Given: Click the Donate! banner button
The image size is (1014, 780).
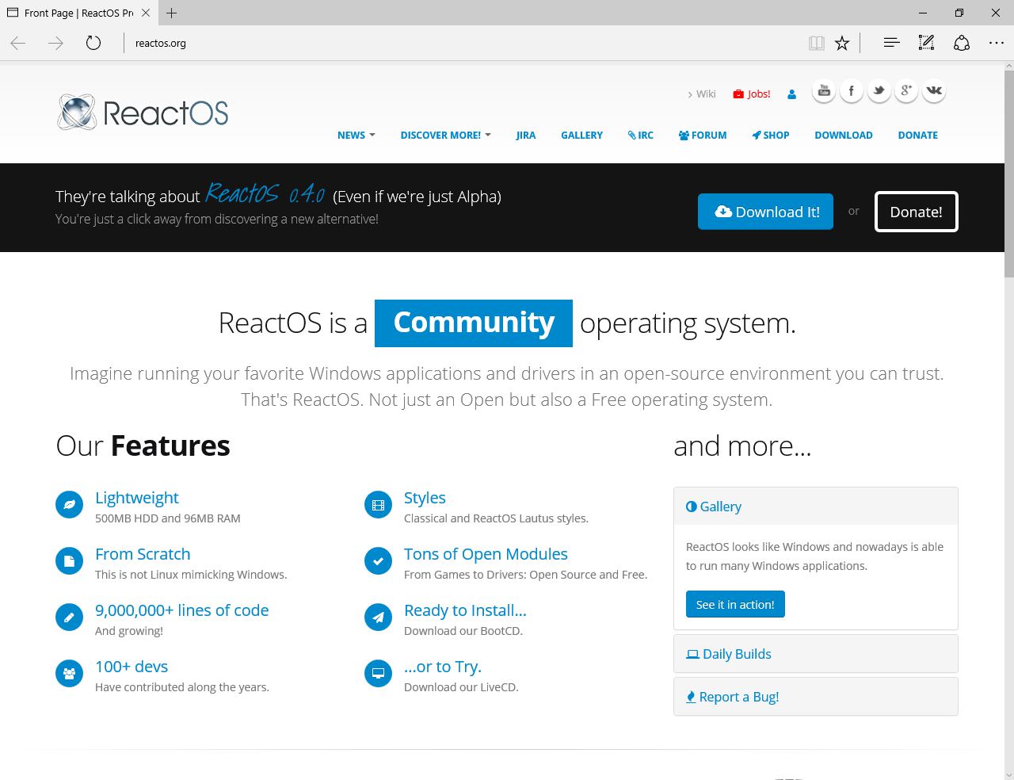Looking at the screenshot, I should tap(917, 212).
